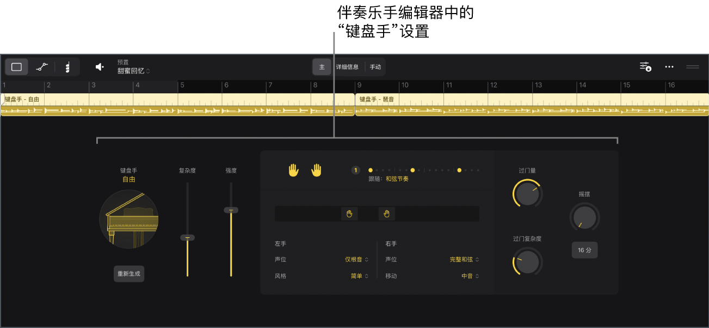Click bar 2 on the ruler
The image size is (709, 328).
click(48, 85)
